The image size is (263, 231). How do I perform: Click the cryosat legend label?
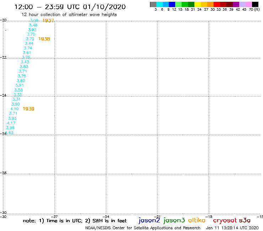pos(225,220)
